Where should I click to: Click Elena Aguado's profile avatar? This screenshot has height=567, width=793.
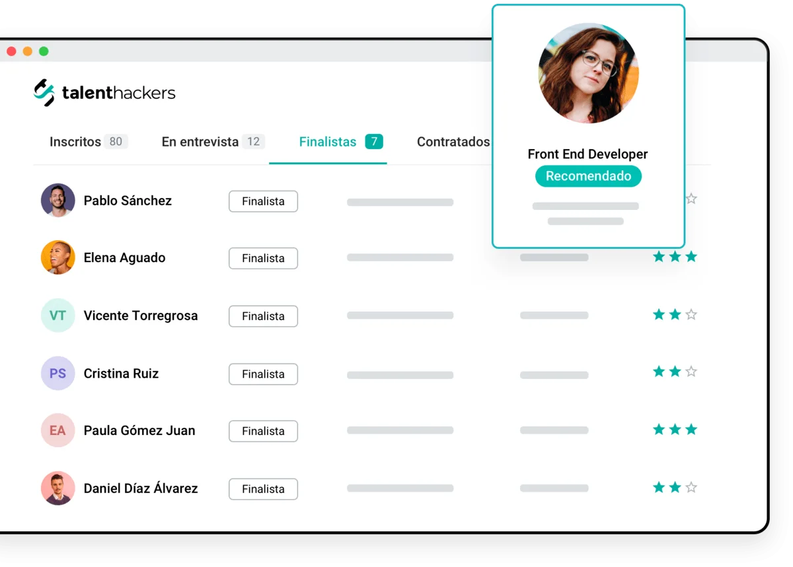[57, 257]
